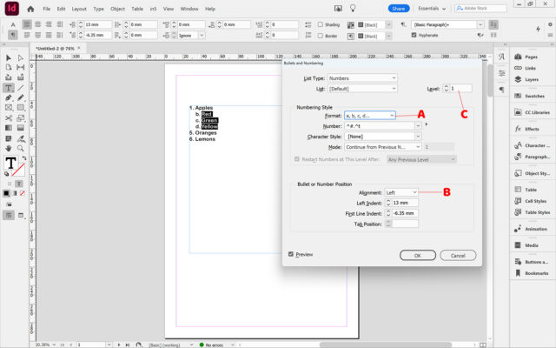
Task: Open the Animation panel
Action: pyautogui.click(x=535, y=229)
